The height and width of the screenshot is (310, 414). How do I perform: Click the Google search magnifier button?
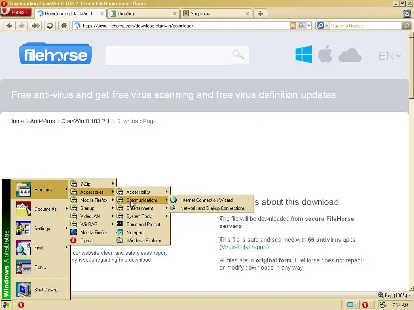(407, 25)
